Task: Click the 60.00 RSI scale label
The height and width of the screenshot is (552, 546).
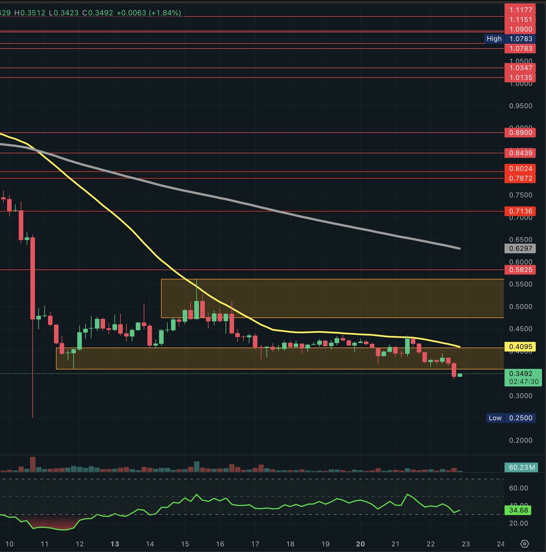Action: [x=519, y=488]
